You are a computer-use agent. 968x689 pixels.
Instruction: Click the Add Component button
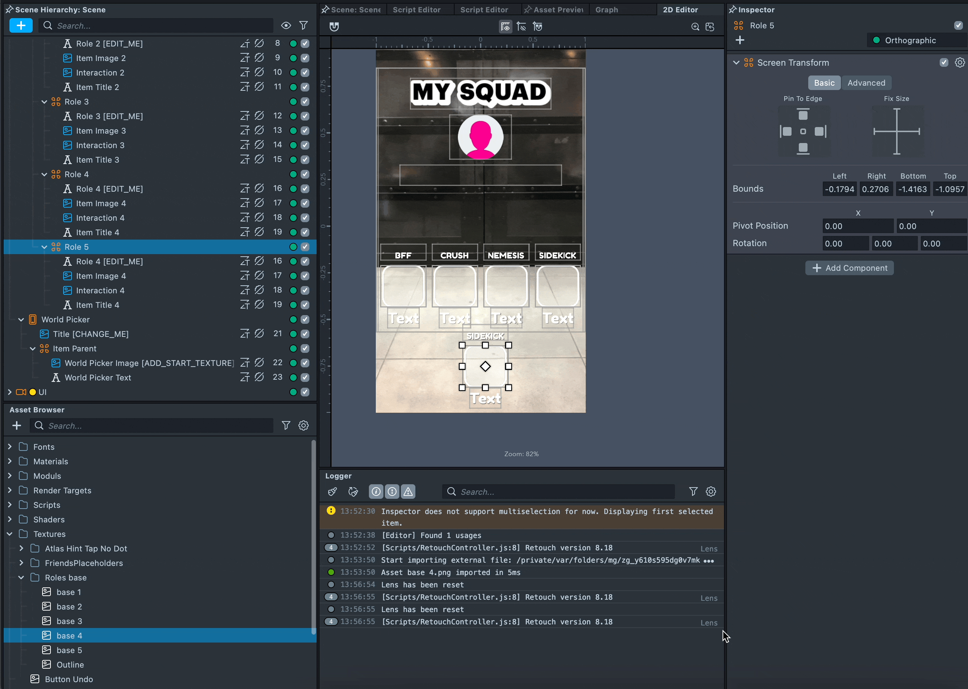point(850,268)
